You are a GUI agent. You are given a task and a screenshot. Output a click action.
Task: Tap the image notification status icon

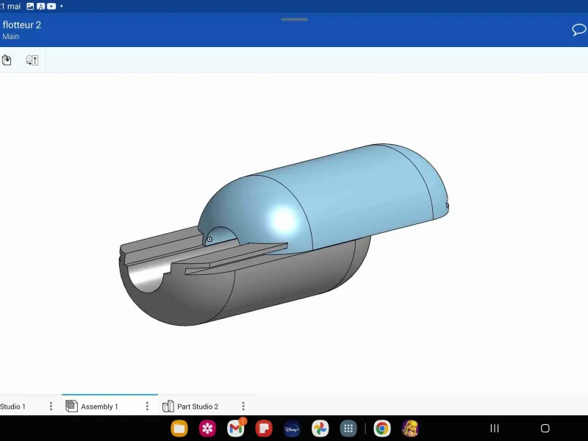point(30,7)
